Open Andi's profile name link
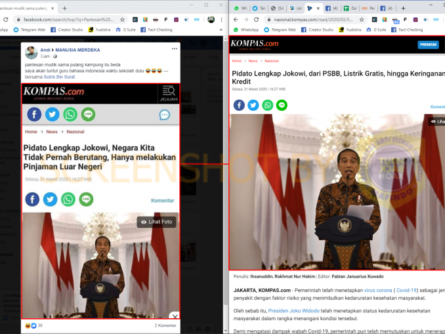This screenshot has height=334, width=445. [45, 50]
